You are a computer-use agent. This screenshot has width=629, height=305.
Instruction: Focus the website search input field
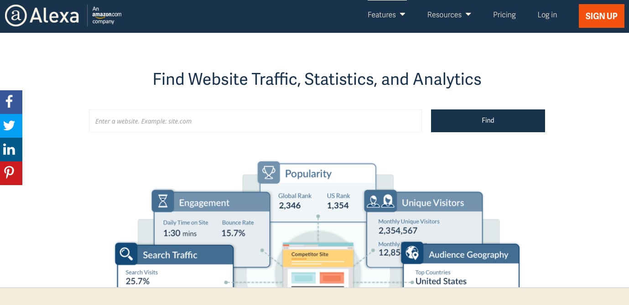click(255, 121)
